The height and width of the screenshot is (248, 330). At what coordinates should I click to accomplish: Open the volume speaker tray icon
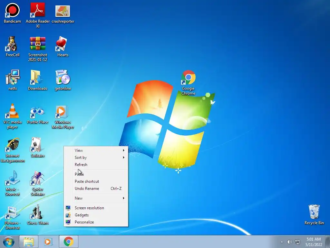(290, 242)
